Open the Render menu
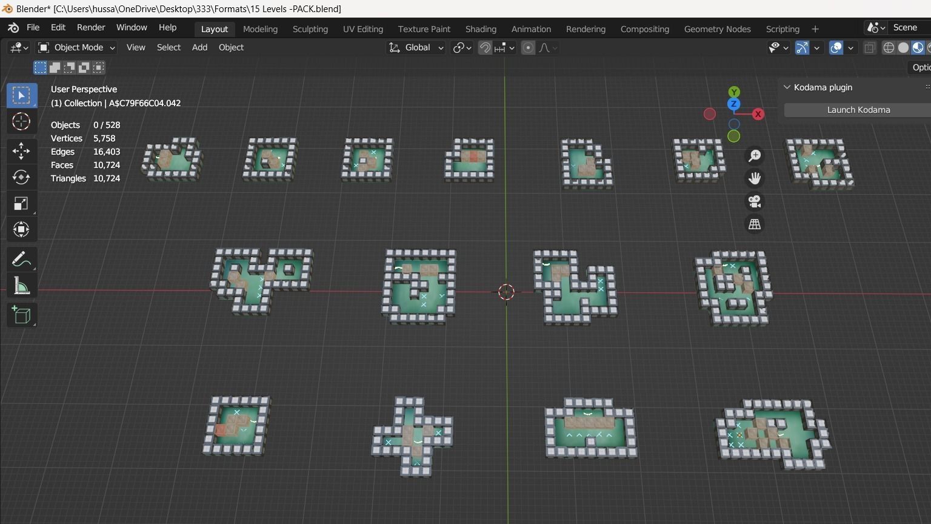The image size is (931, 524). click(91, 28)
